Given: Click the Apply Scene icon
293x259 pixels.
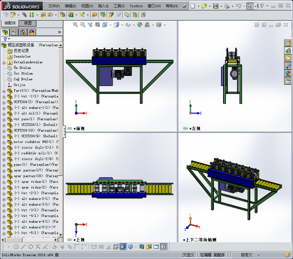Looking at the screenshot, I should pyautogui.click(x=147, y=25).
